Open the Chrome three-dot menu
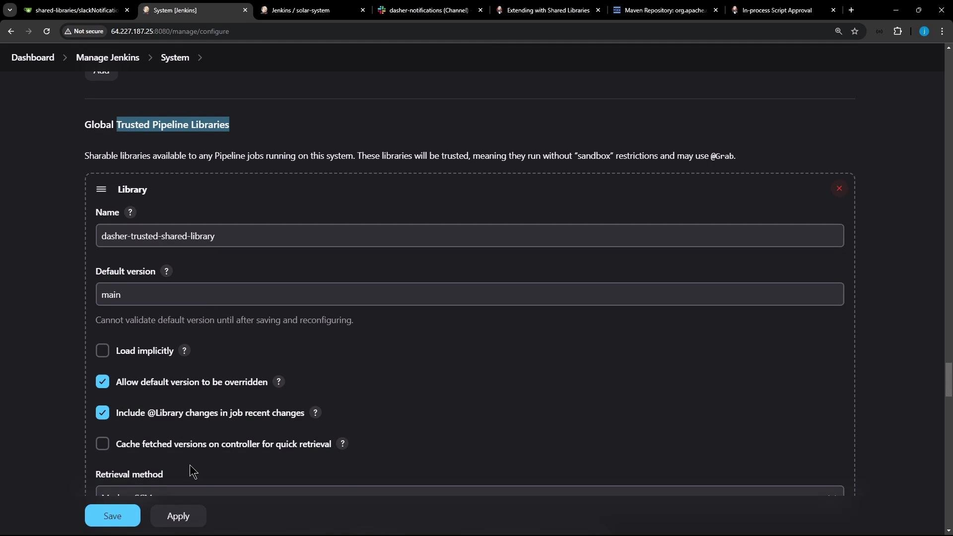The width and height of the screenshot is (953, 536). 942,31
